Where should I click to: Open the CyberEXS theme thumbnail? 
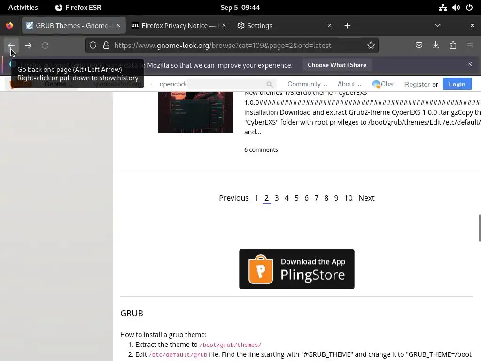coord(195,112)
